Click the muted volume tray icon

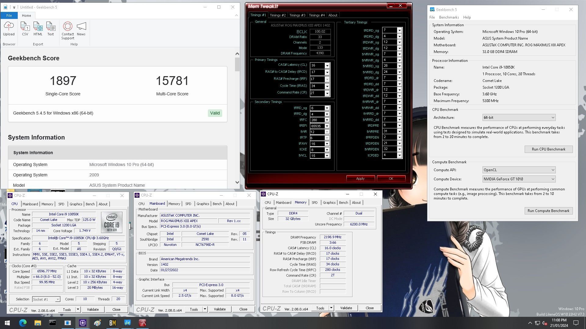tap(544, 323)
